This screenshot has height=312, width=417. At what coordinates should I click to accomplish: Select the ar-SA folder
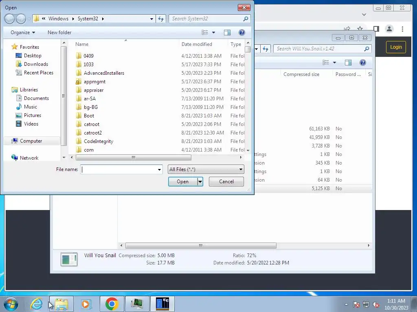pyautogui.click(x=90, y=98)
